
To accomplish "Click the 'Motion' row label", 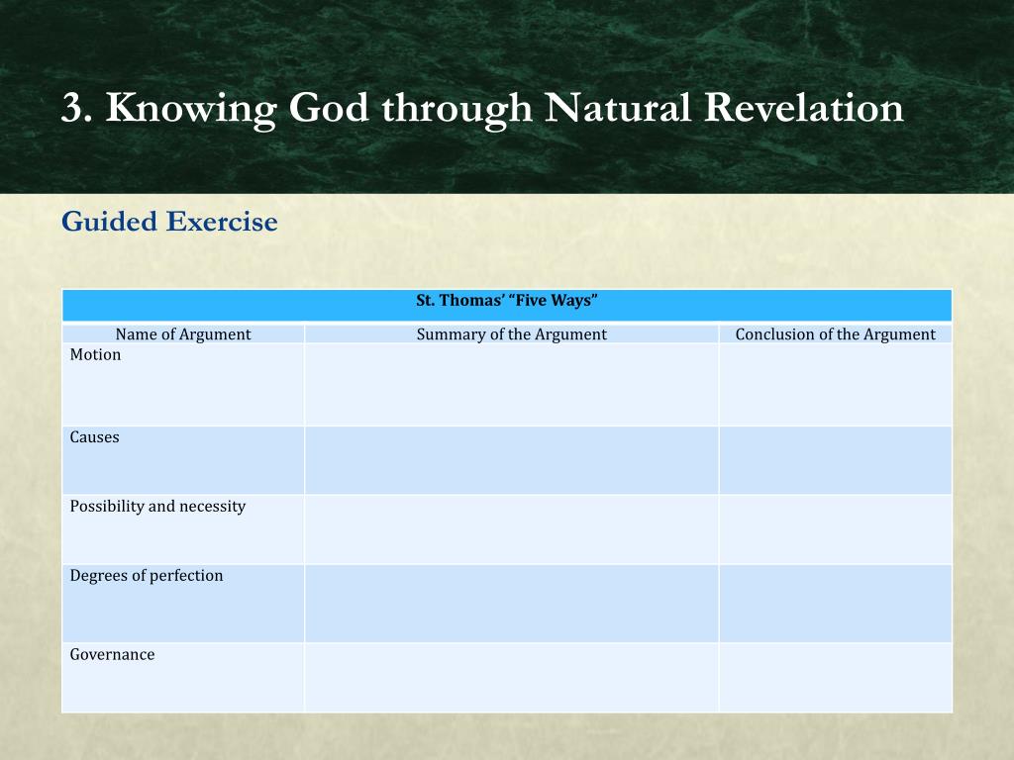I will [95, 355].
